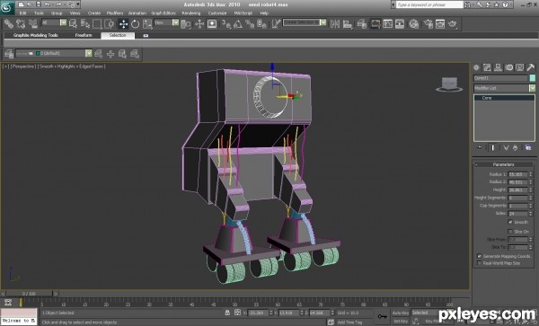
Task: Toggle the 3D Snaps button
Action: [225, 23]
